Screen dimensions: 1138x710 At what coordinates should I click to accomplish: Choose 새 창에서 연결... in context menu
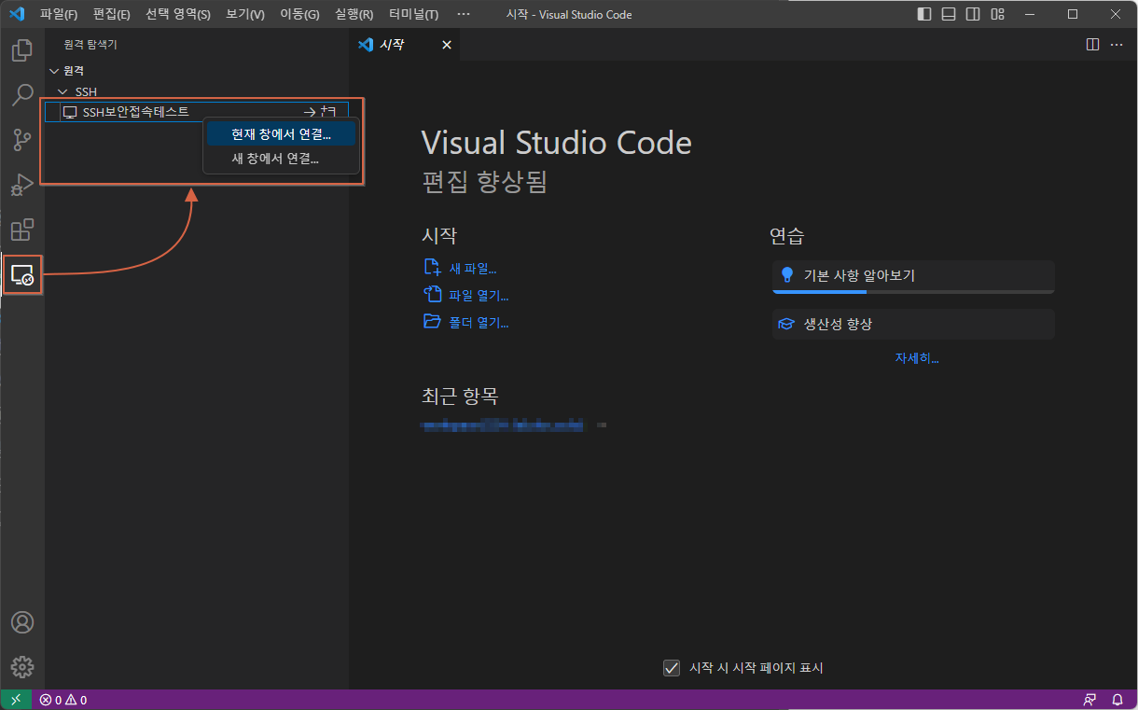(x=281, y=159)
